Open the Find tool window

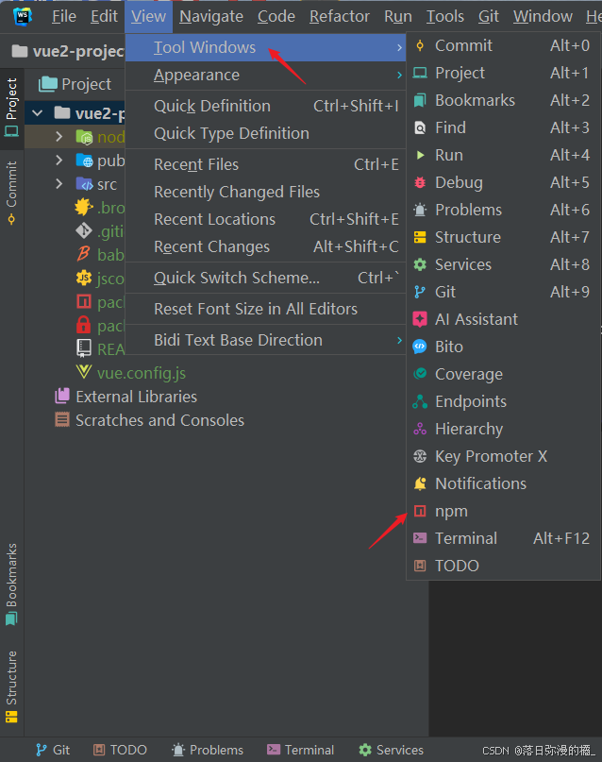(x=503, y=127)
